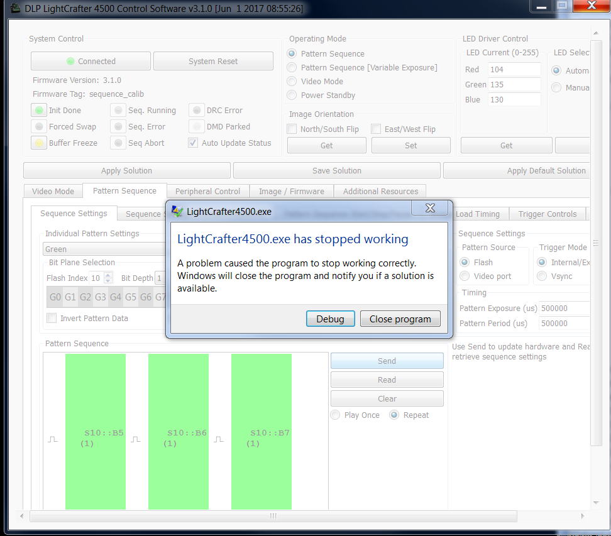Click Apply Default Solution button
The width and height of the screenshot is (611, 536).
tap(517, 171)
